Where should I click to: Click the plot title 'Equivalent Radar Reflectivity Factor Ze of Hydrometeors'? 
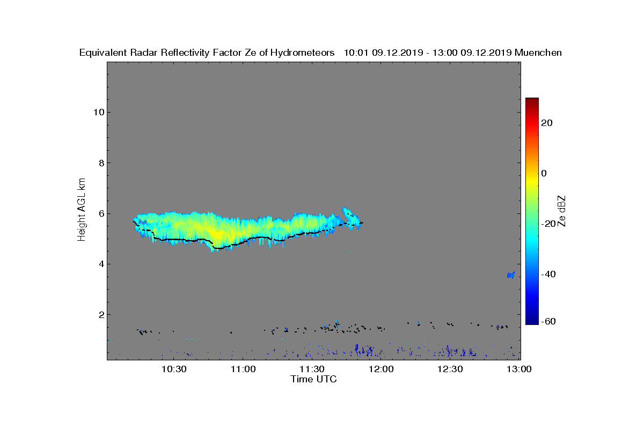pyautogui.click(x=207, y=53)
